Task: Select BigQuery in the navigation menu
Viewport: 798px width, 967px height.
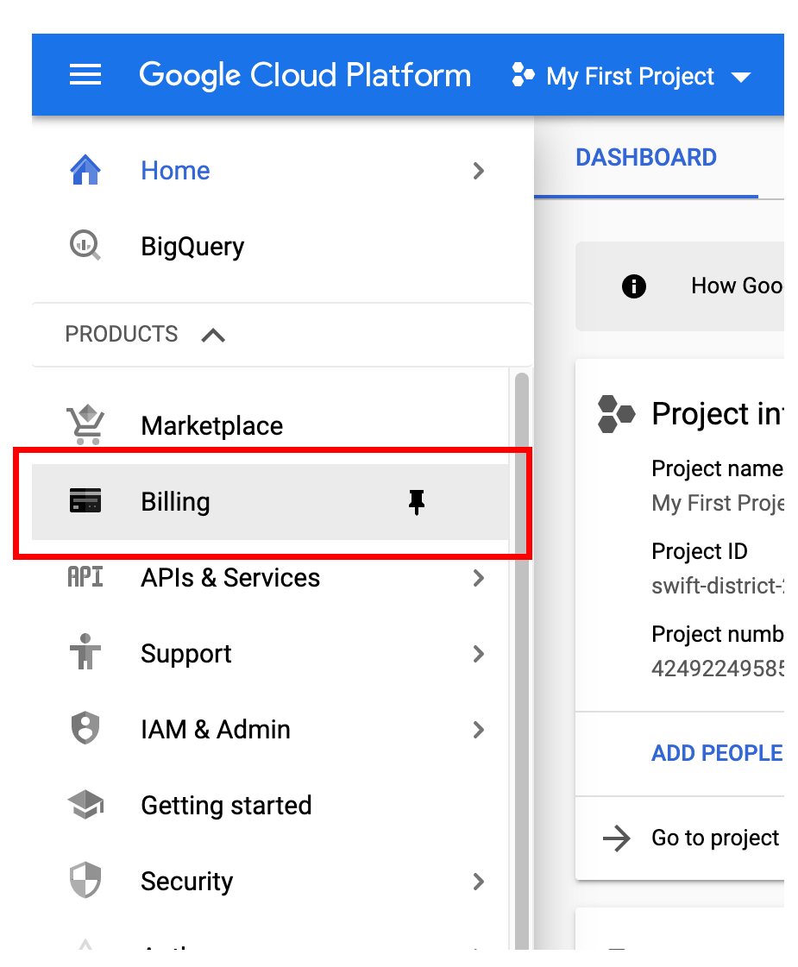Action: click(192, 247)
